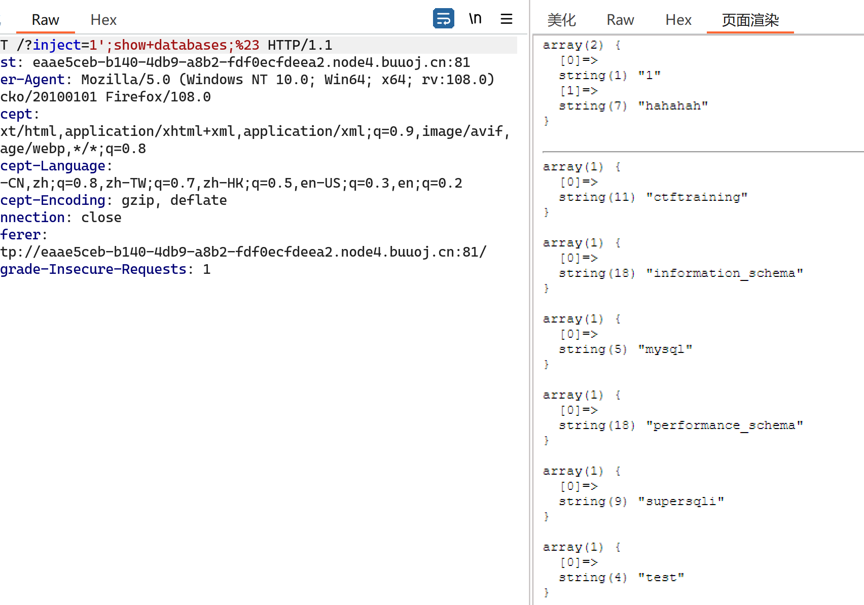Screen dimensions: 864x605
Task: Open the response Hex tab
Action: [x=678, y=20]
